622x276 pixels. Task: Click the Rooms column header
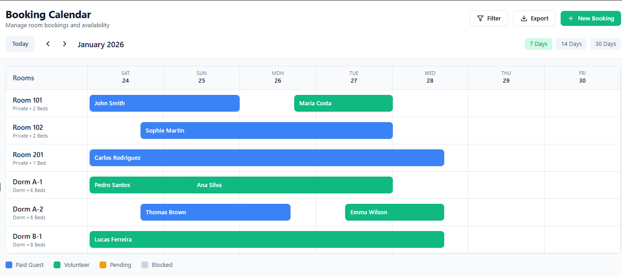[46, 78]
